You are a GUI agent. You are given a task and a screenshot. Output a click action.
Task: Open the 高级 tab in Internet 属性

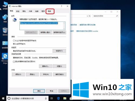[49, 11]
